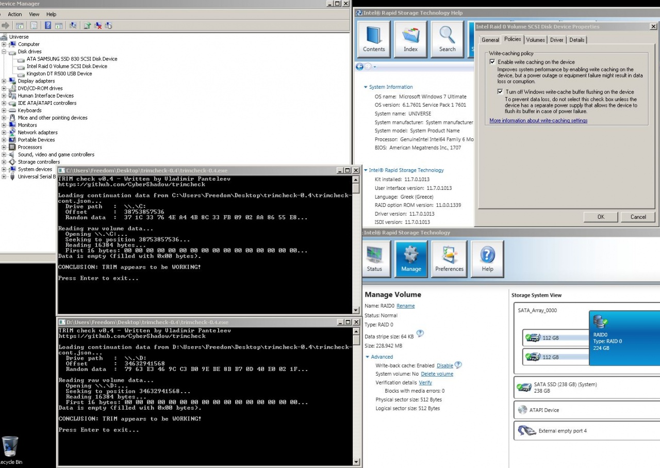Open the Search help toolbar icon

(x=447, y=39)
